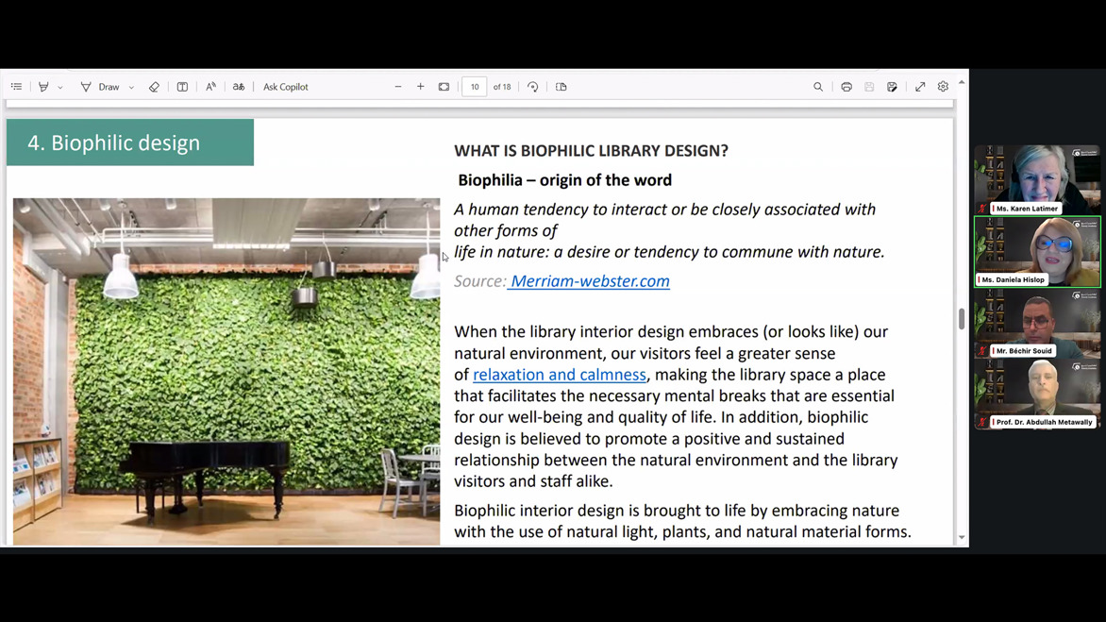Click the page number input field
This screenshot has width=1106, height=622.
(x=475, y=87)
